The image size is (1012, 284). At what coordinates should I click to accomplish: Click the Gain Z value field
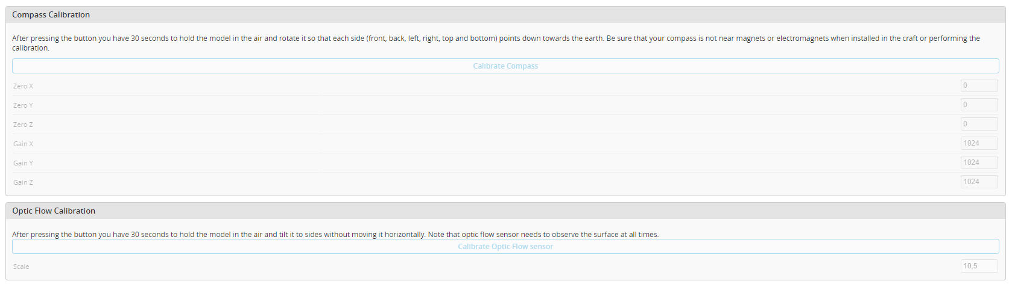pyautogui.click(x=979, y=182)
